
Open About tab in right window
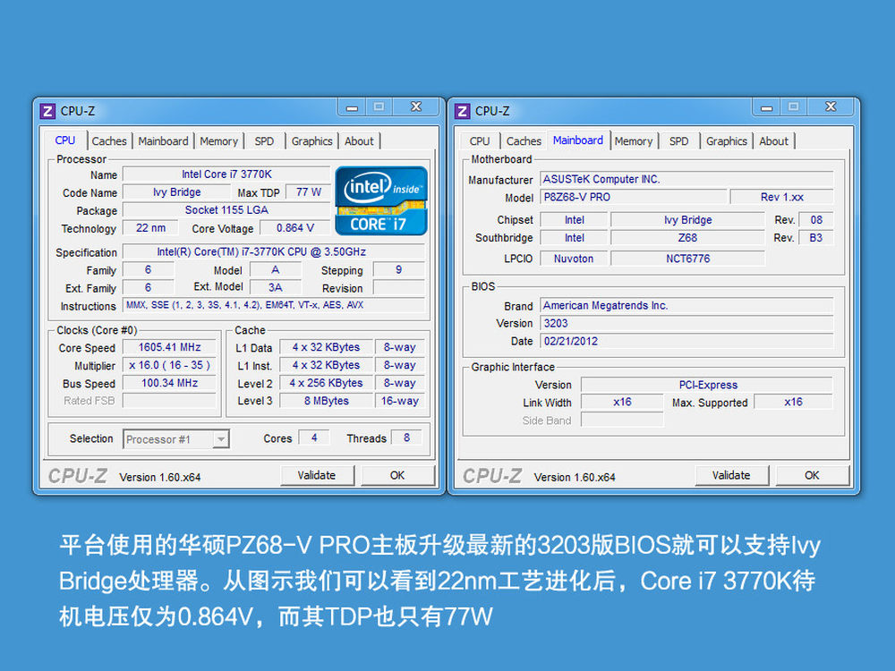pyautogui.click(x=773, y=141)
